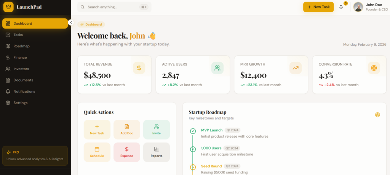Click the John Doe name in the header

tap(374, 5)
